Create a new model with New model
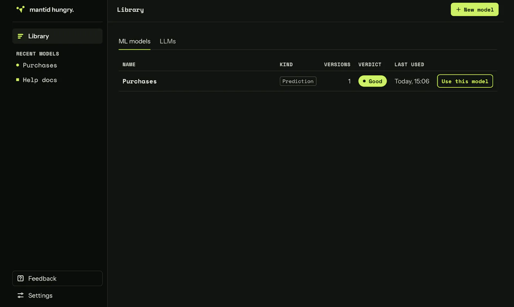514x307 pixels. (x=474, y=10)
